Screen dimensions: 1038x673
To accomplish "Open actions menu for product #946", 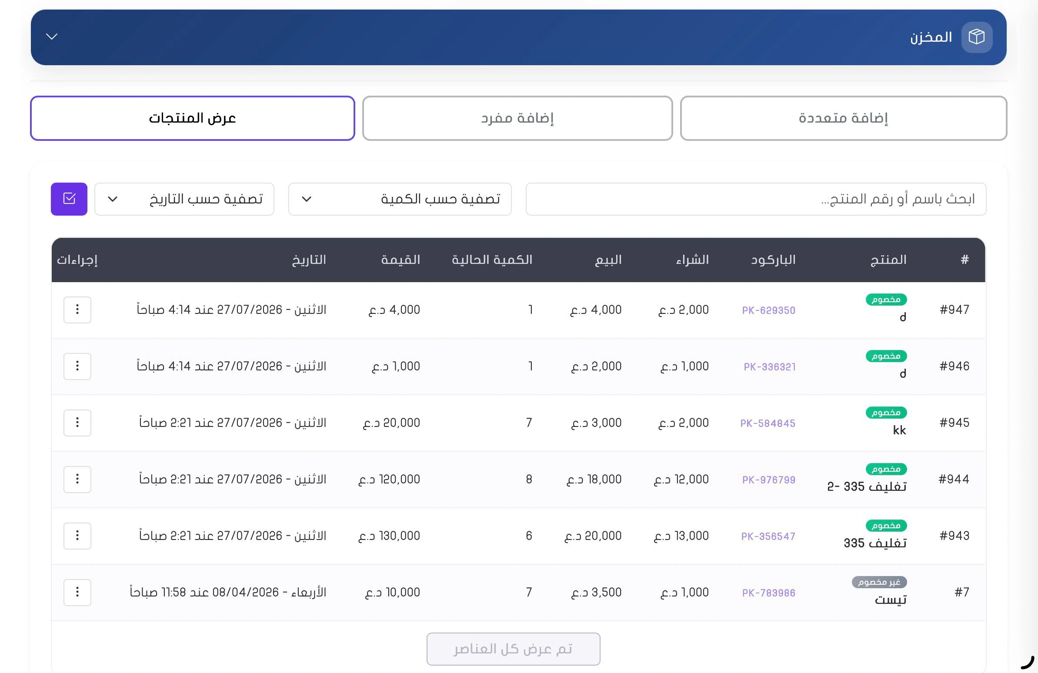I will [77, 366].
